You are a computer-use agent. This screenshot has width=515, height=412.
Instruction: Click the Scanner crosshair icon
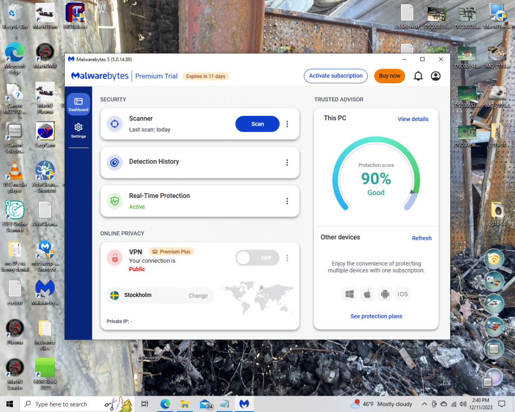[114, 124]
